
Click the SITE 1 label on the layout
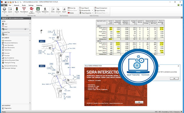(42, 41)
